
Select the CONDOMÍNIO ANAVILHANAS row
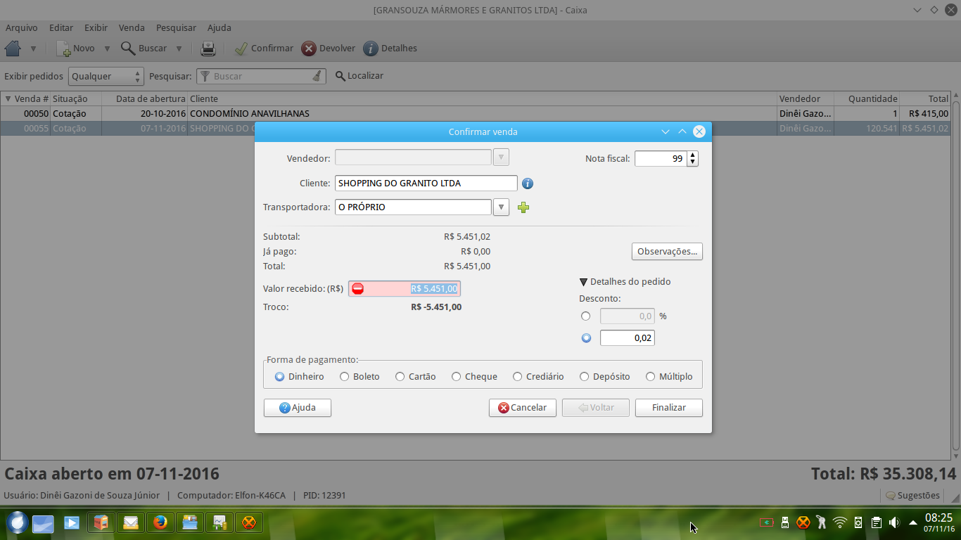(476, 113)
